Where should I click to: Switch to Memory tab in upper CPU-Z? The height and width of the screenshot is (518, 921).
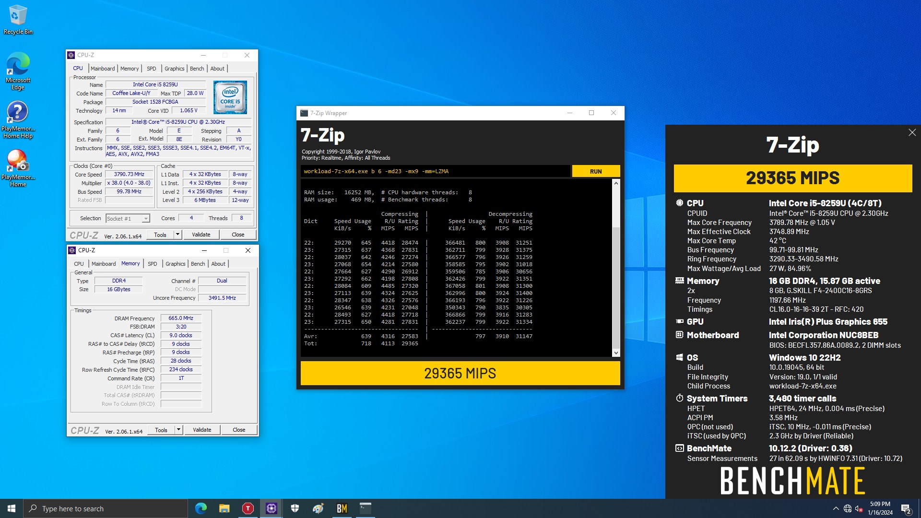[x=130, y=69]
